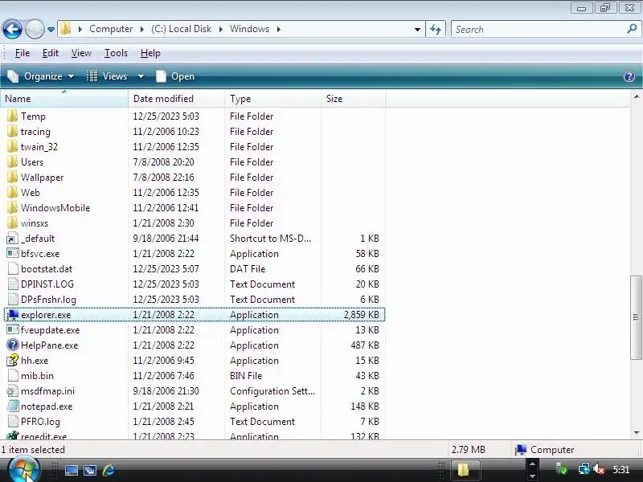Sort by the Size column header
The height and width of the screenshot is (482, 643).
click(353, 99)
